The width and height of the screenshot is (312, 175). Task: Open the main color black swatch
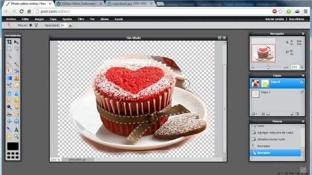pos(13,146)
